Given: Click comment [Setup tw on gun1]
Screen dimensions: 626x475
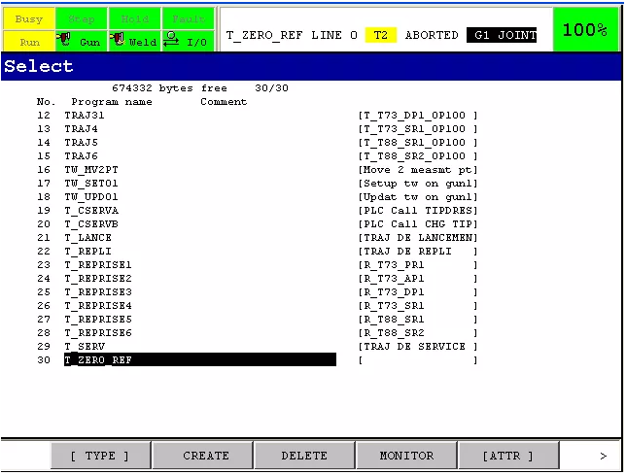Looking at the screenshot, I should pyautogui.click(x=418, y=183).
